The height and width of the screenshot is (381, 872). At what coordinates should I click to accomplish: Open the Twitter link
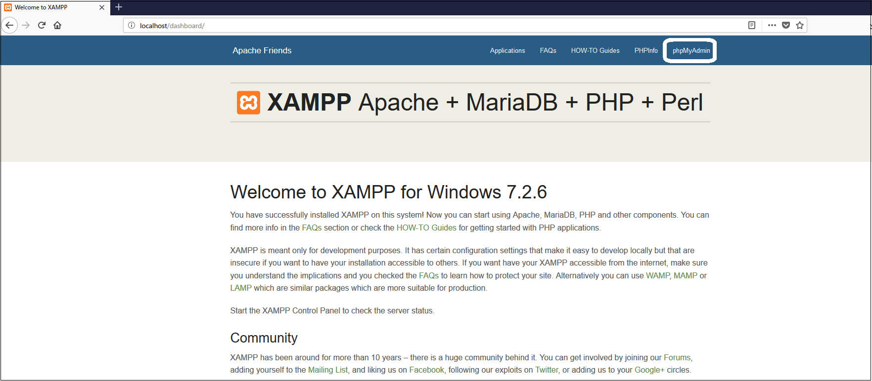click(x=547, y=370)
